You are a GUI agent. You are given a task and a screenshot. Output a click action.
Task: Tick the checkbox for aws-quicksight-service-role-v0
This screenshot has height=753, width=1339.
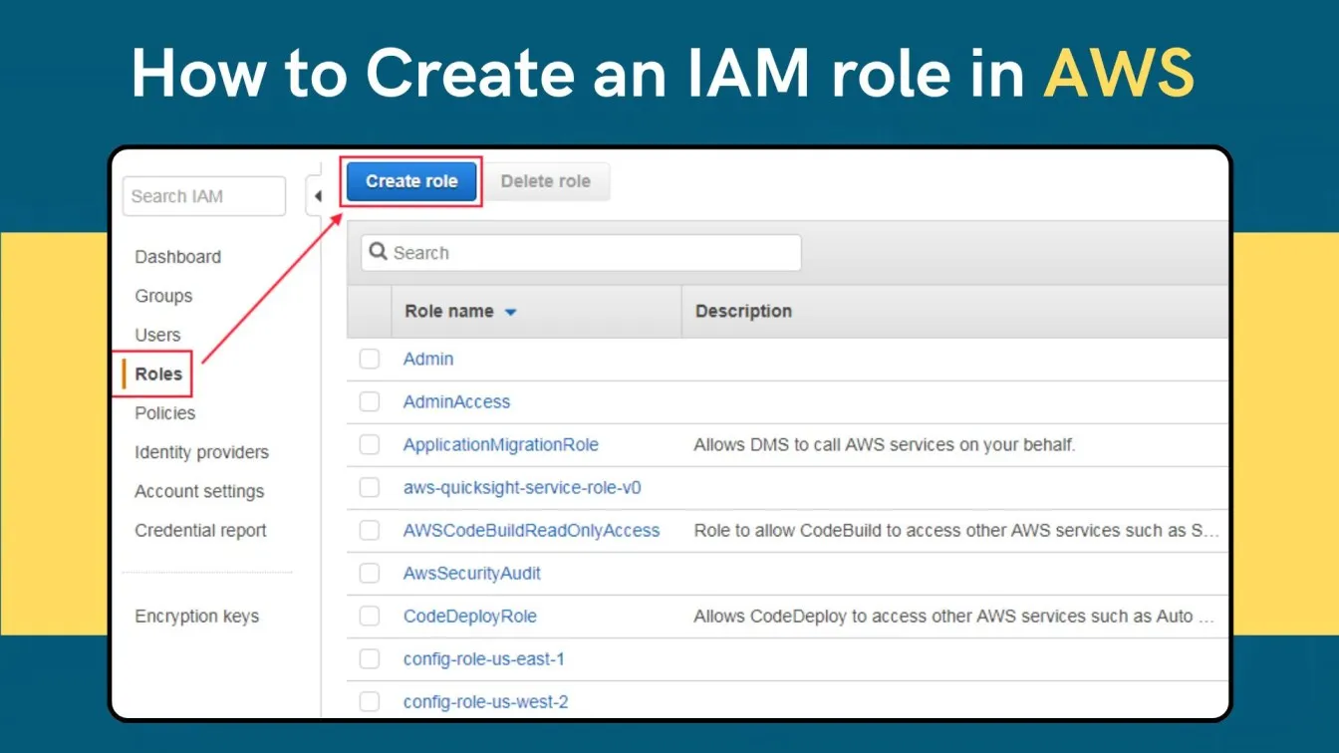370,487
